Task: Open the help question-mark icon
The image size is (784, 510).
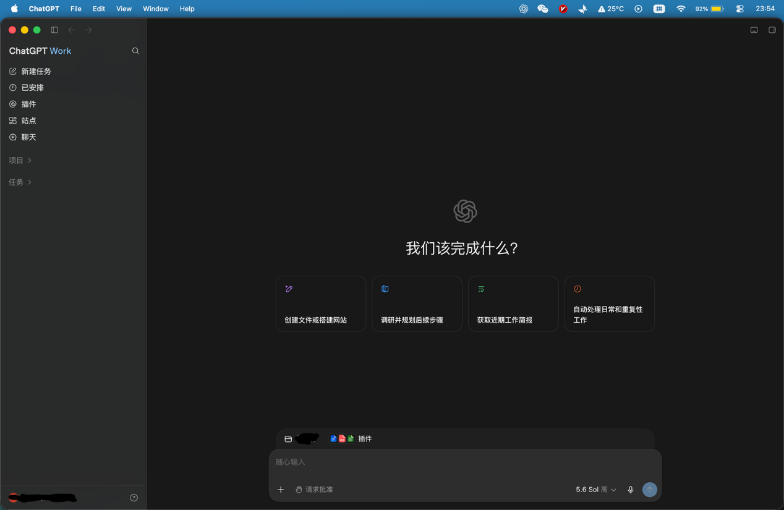Action: pyautogui.click(x=134, y=498)
